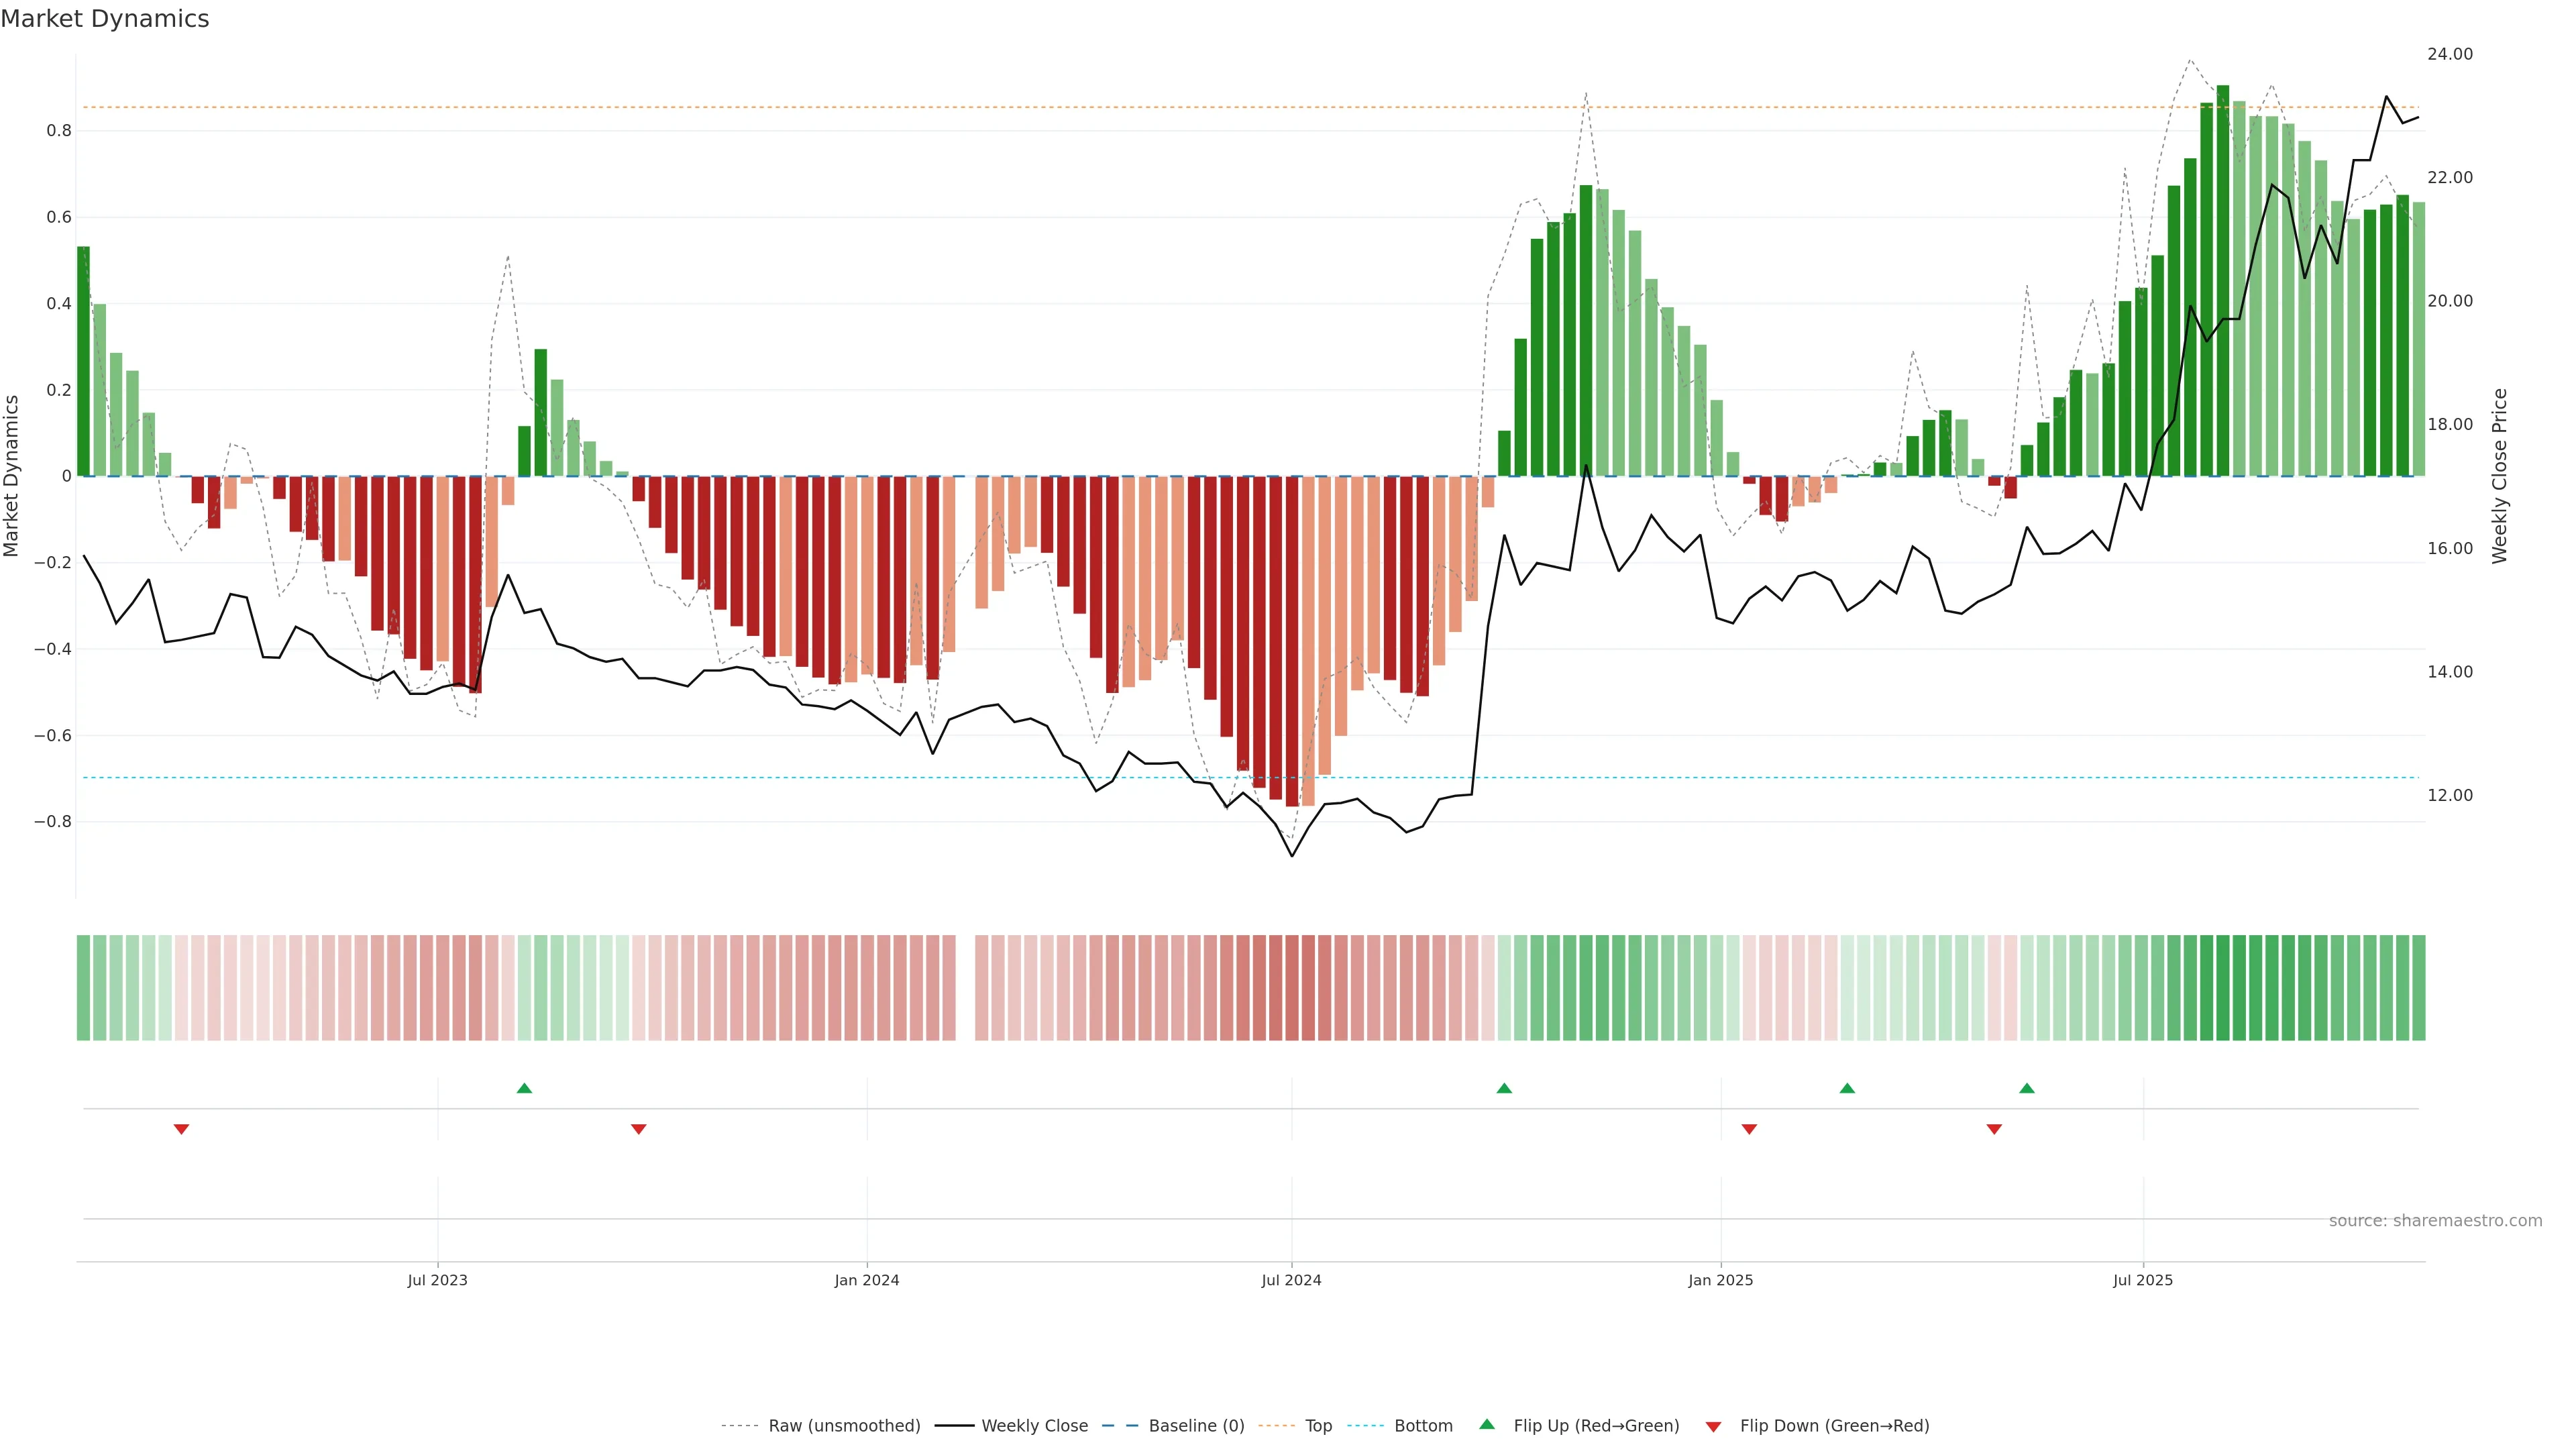2576x1449 pixels.
Task: Click the first red flip-down marker before Jul 2023
Action: (x=181, y=1129)
